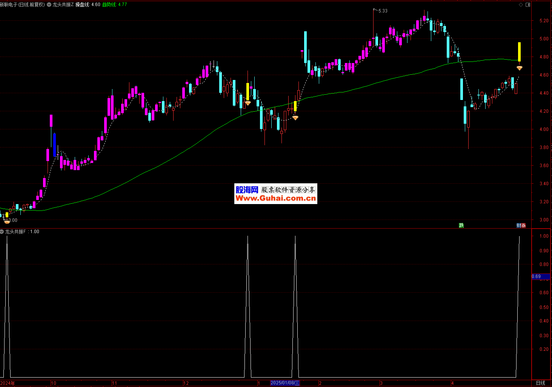Click the 5.00 price axis label
552x387 pixels.
(544, 39)
